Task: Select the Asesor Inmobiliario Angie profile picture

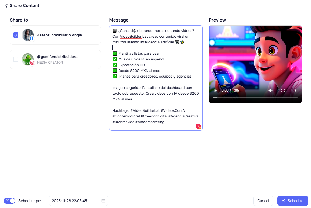Action: coord(28,35)
